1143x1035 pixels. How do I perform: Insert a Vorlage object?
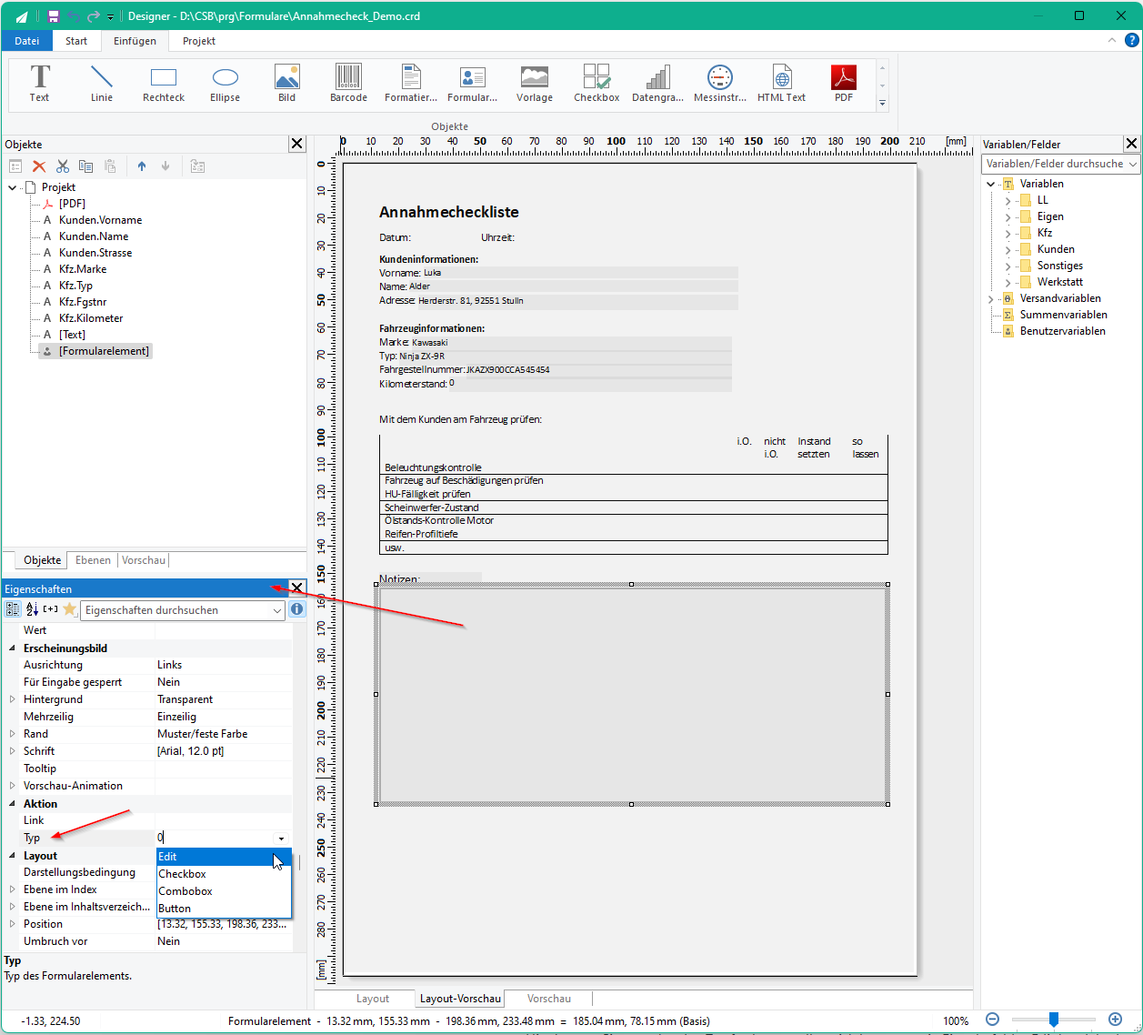pos(535,84)
